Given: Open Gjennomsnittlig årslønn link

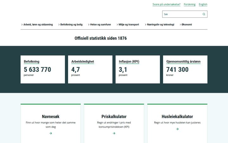Looking at the screenshot, I should [x=183, y=62].
